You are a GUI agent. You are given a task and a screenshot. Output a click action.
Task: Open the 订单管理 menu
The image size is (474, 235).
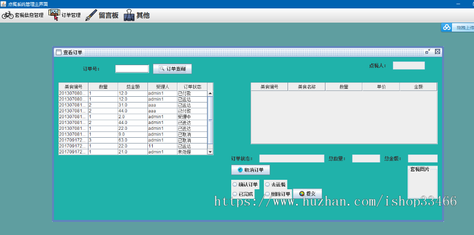click(65, 15)
